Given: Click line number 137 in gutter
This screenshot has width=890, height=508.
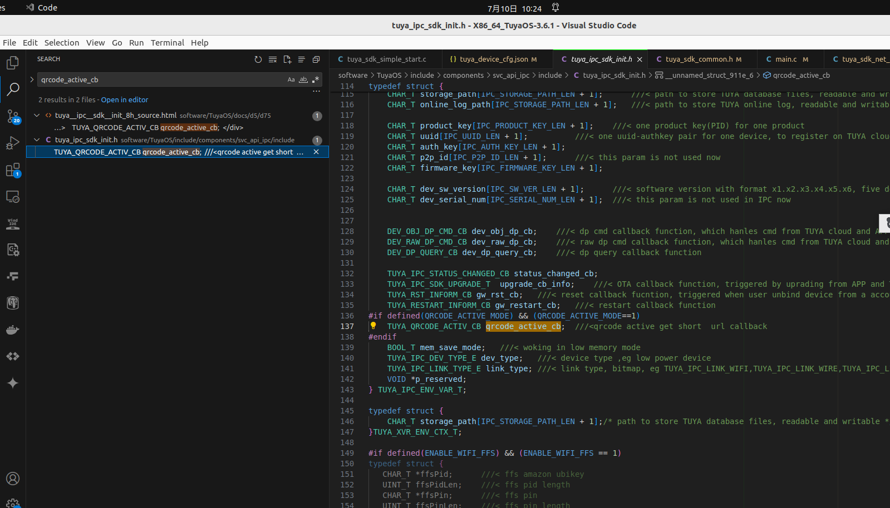Looking at the screenshot, I should 347,326.
